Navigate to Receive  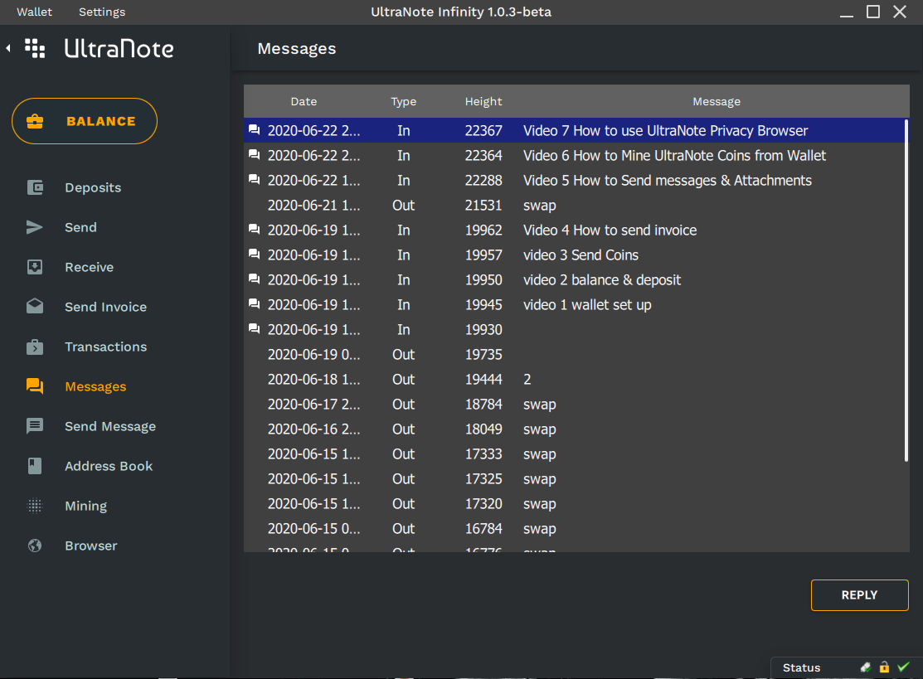tap(89, 267)
